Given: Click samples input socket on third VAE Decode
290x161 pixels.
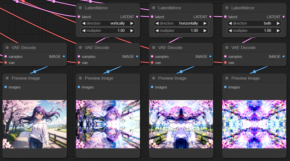Looking at the screenshot, I should (x=152, y=56).
